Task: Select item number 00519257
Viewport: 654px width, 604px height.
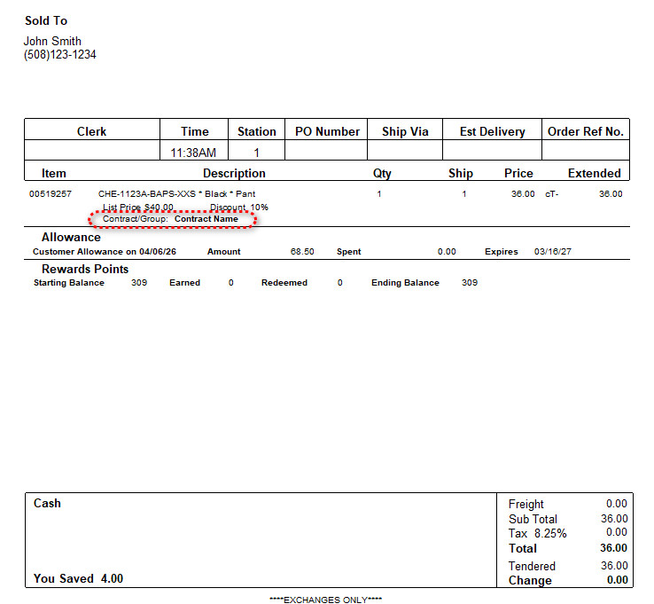Action: 51,193
